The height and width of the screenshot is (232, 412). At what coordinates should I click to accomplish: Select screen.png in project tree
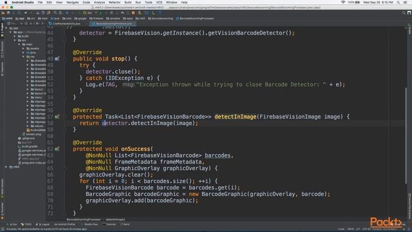[32, 134]
